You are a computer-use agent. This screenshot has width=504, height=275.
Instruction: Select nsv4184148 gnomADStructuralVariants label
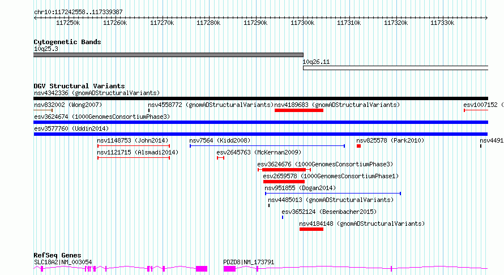[x=362, y=224]
